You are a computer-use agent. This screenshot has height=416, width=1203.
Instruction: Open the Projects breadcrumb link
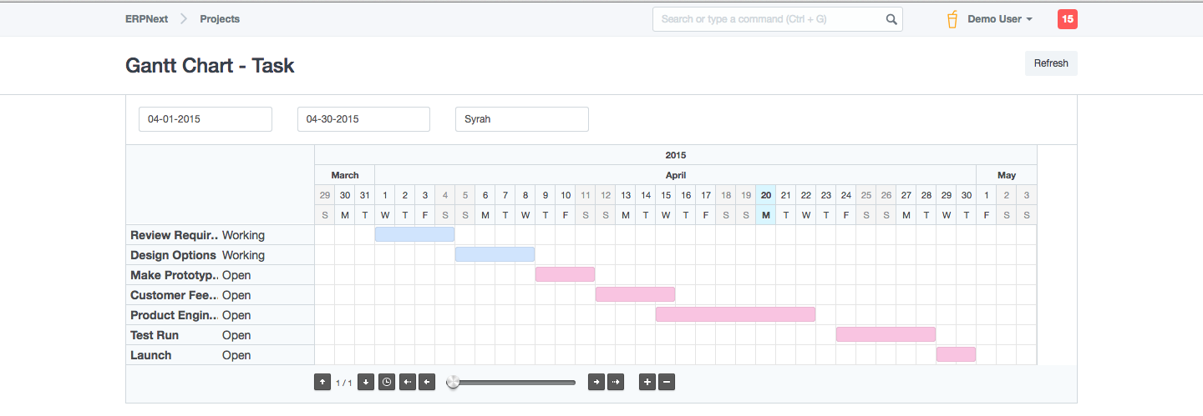220,19
